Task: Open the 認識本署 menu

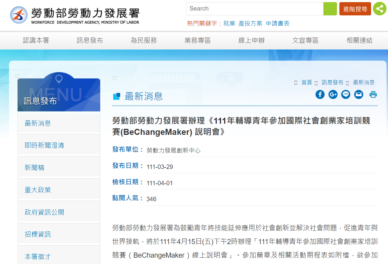Action: 36,40
